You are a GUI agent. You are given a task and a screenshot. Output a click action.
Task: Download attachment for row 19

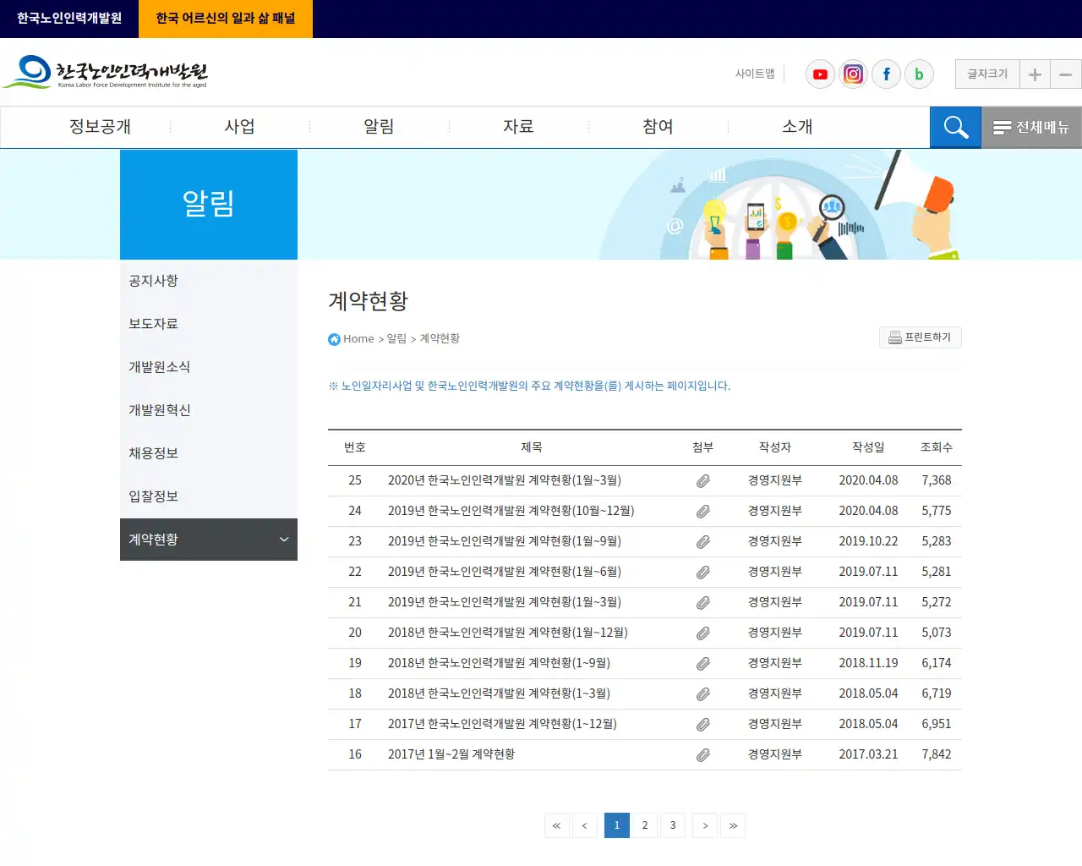[x=702, y=664]
